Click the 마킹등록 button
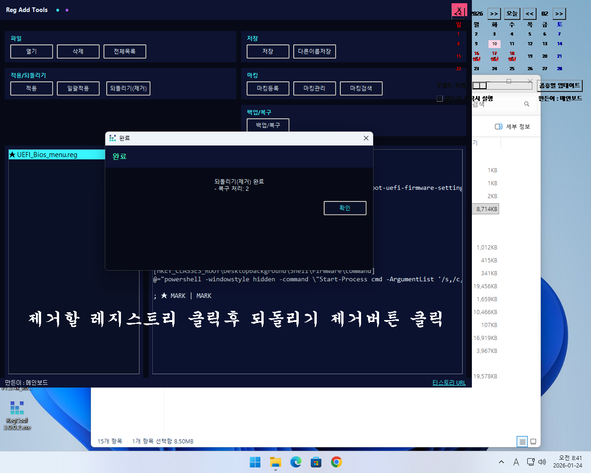This screenshot has width=591, height=473. (x=268, y=88)
